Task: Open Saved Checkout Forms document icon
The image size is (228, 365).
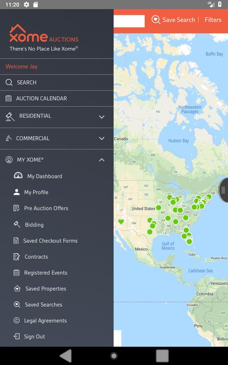Action: tap(16, 241)
